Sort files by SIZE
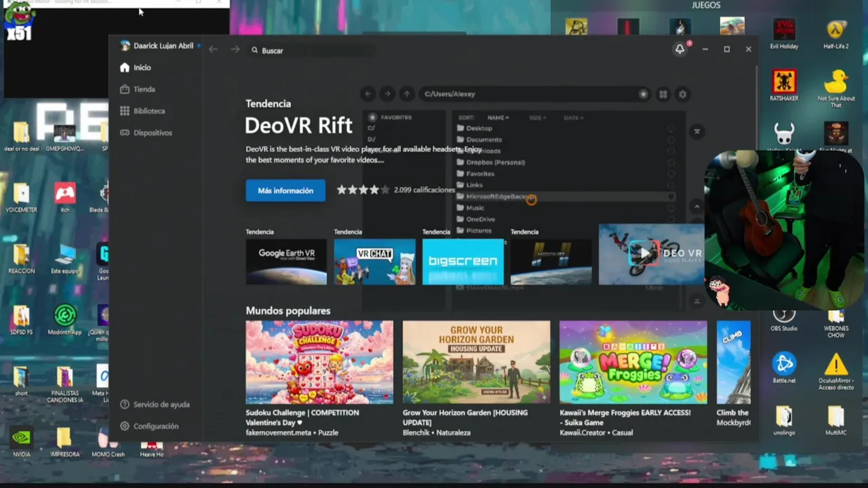868x488 pixels. click(x=537, y=118)
